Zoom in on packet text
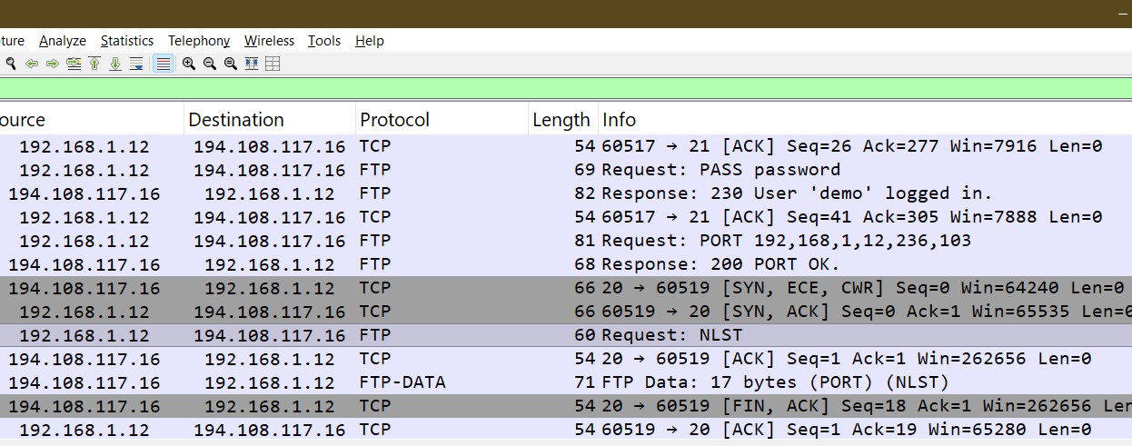The image size is (1132, 446). pyautogui.click(x=189, y=64)
